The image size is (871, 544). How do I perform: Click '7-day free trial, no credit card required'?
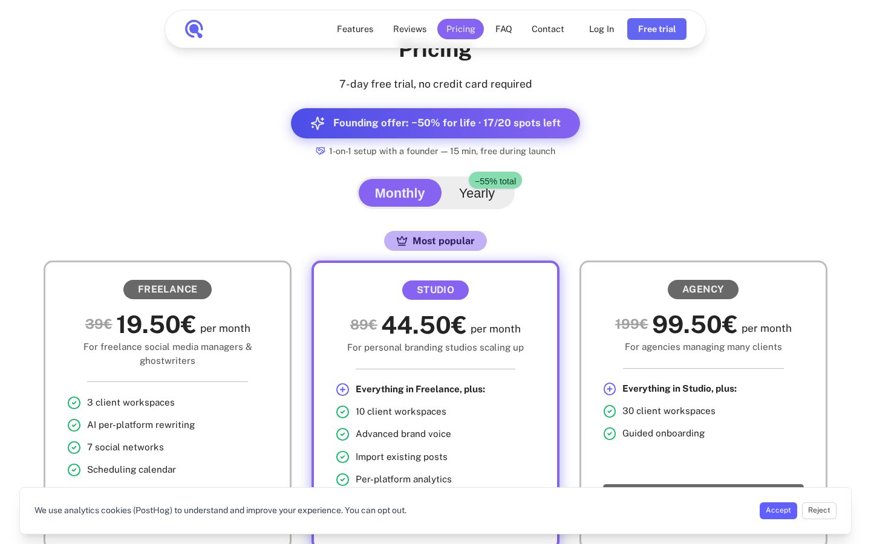pyautogui.click(x=435, y=84)
